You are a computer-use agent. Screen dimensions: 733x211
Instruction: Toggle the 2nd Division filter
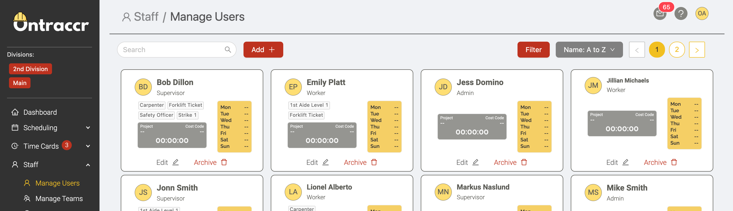(30, 69)
